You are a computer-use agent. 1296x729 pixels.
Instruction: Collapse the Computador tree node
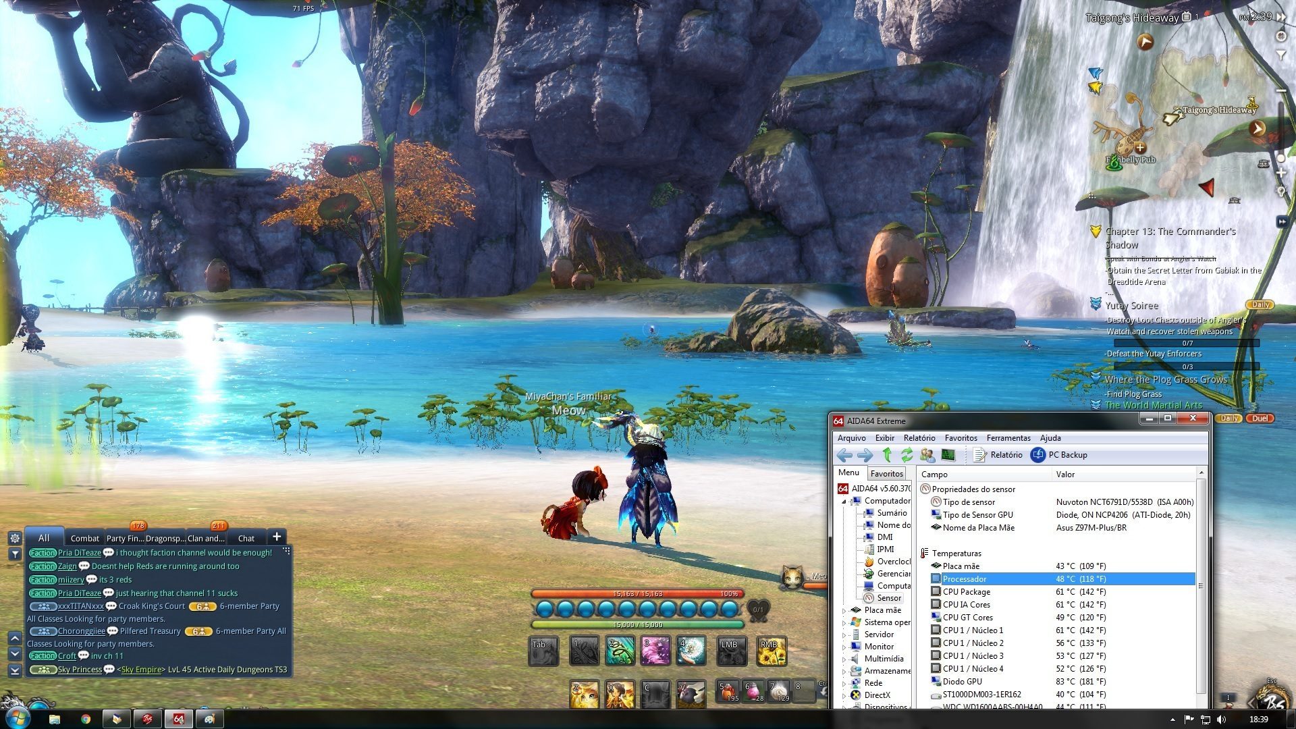(x=844, y=502)
